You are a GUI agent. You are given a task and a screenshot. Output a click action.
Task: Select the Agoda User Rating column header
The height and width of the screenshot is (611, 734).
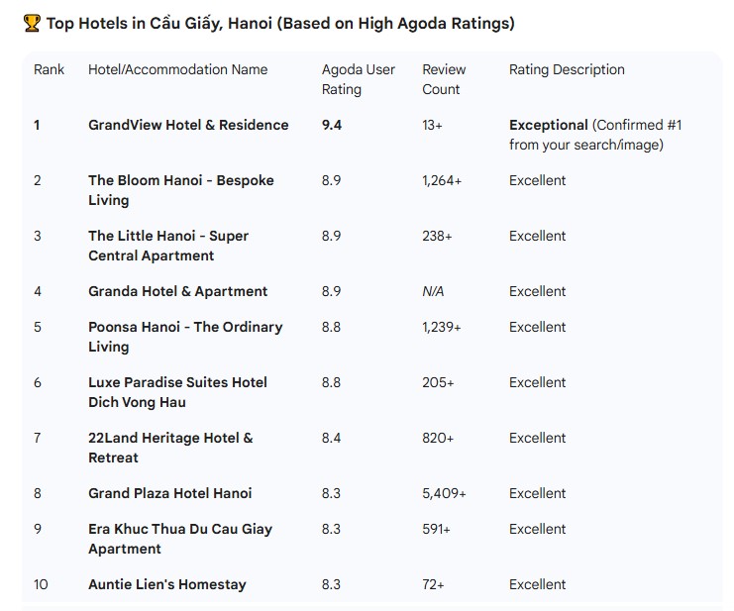(358, 79)
